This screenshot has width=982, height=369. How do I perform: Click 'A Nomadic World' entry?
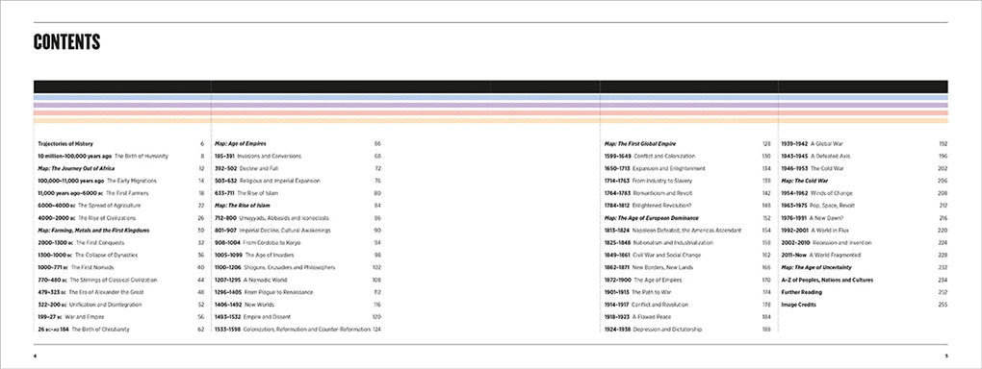(x=265, y=280)
